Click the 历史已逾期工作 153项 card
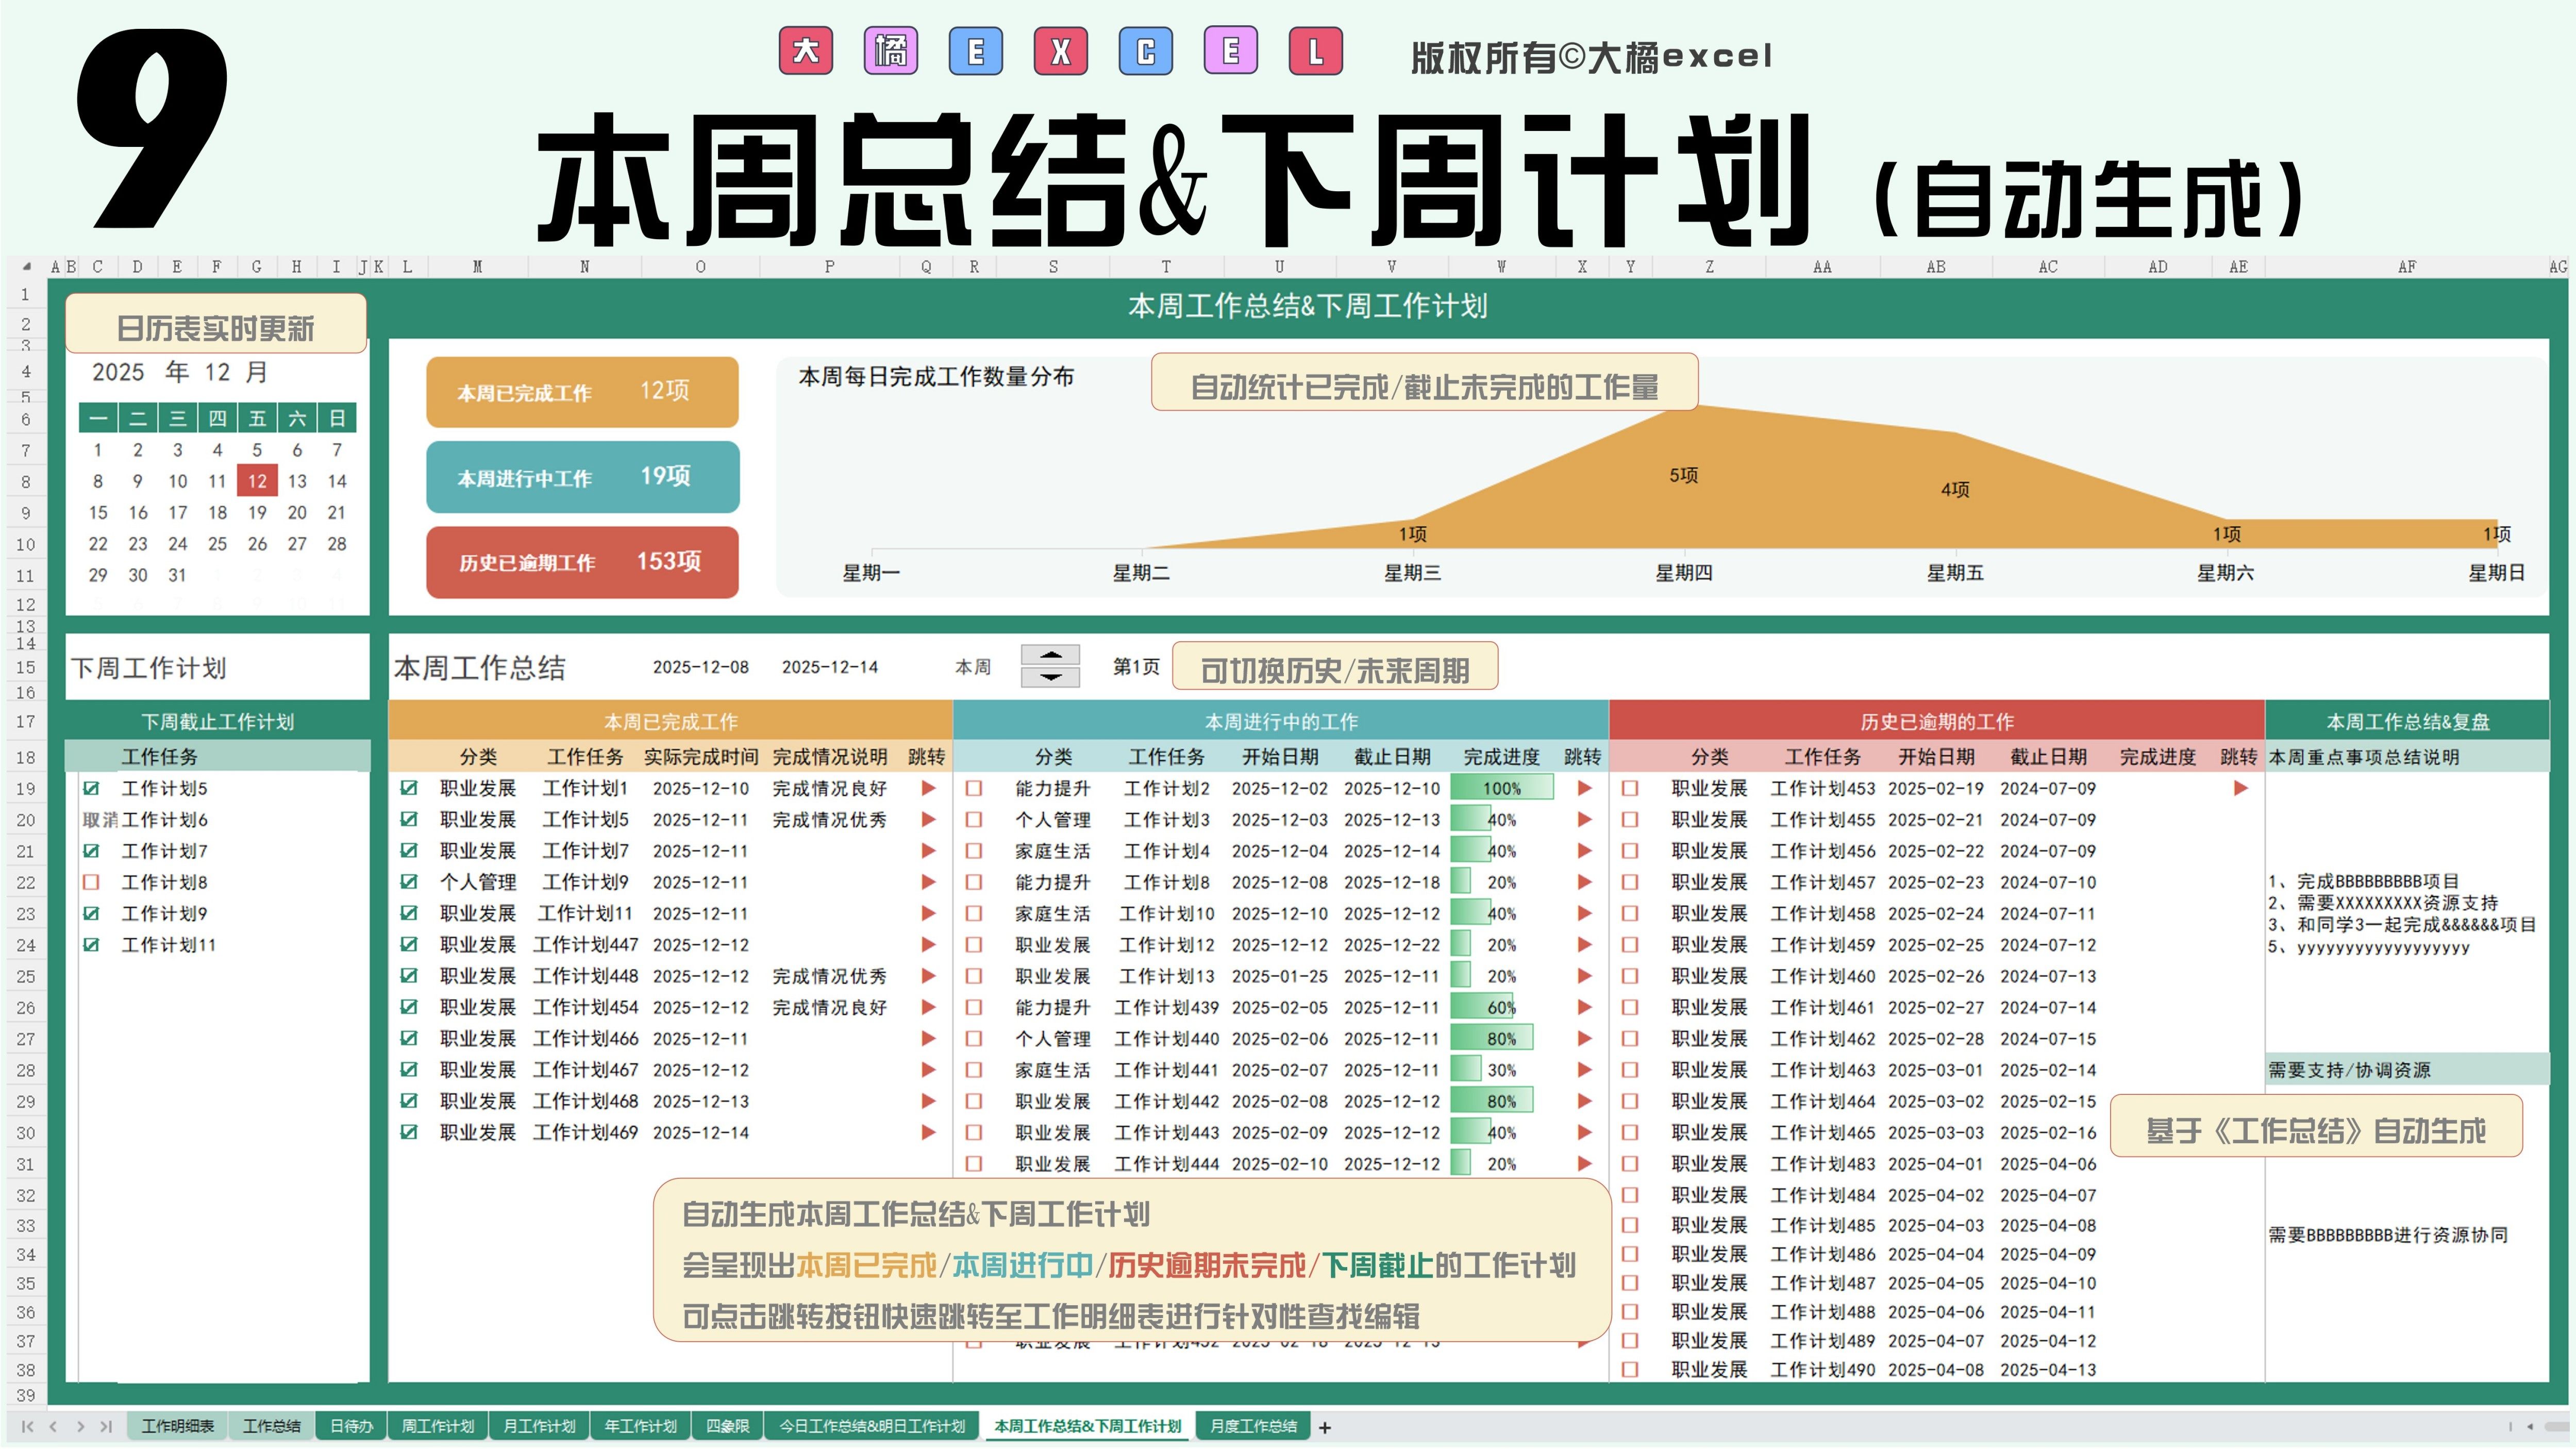 pyautogui.click(x=582, y=562)
